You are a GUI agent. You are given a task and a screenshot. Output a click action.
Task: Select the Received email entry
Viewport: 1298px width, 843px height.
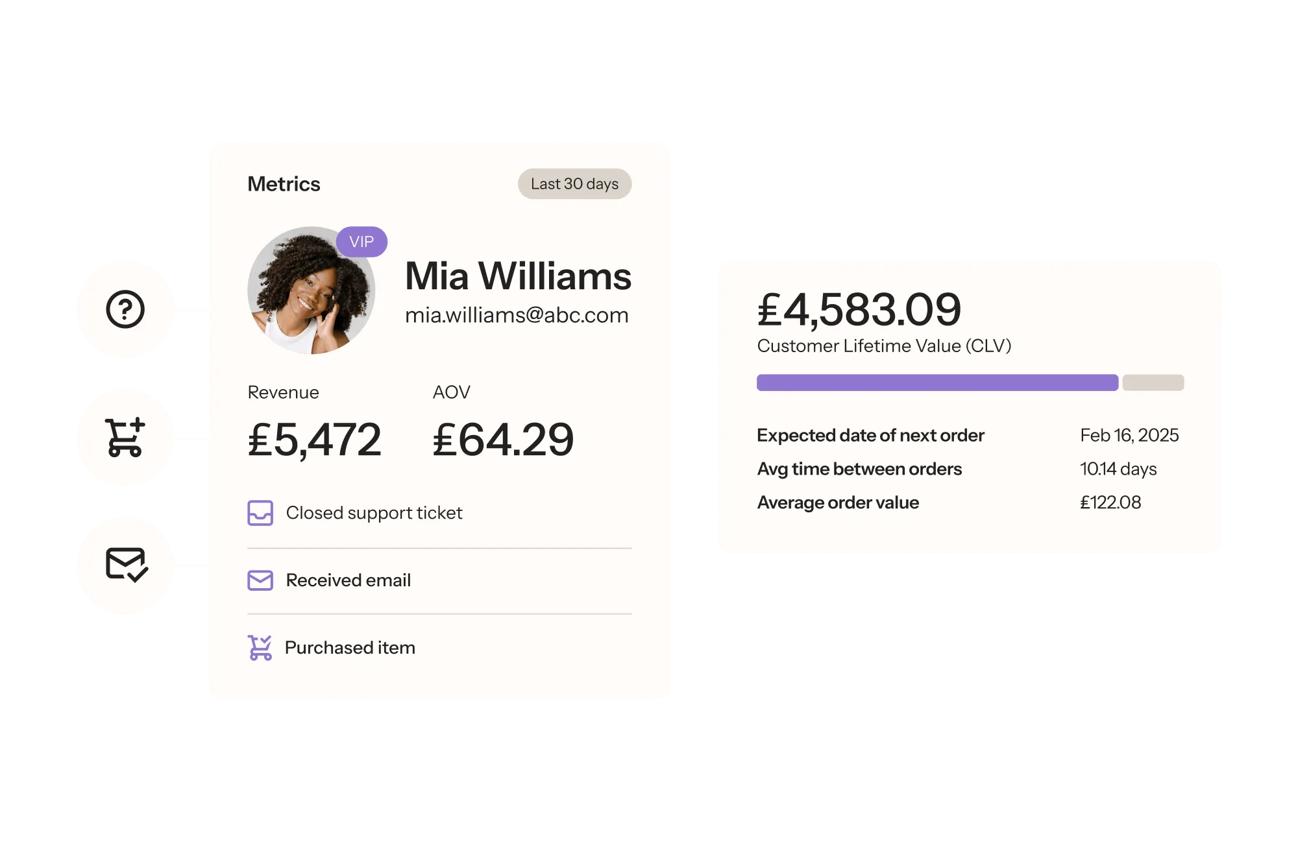pyautogui.click(x=349, y=580)
